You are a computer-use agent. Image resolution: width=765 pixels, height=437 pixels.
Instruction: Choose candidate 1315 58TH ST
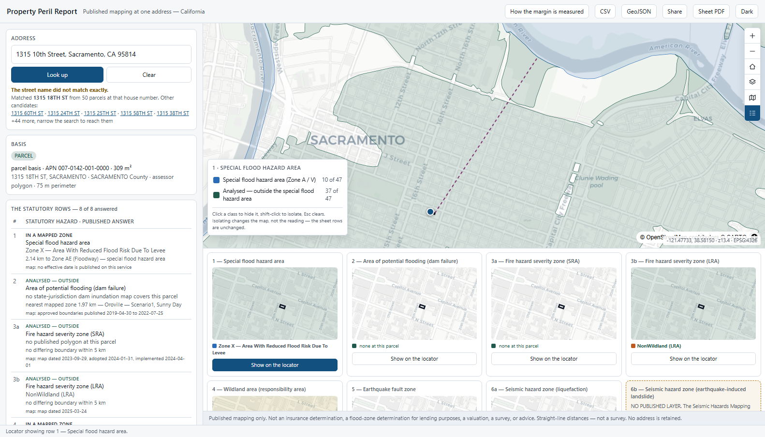pos(136,113)
